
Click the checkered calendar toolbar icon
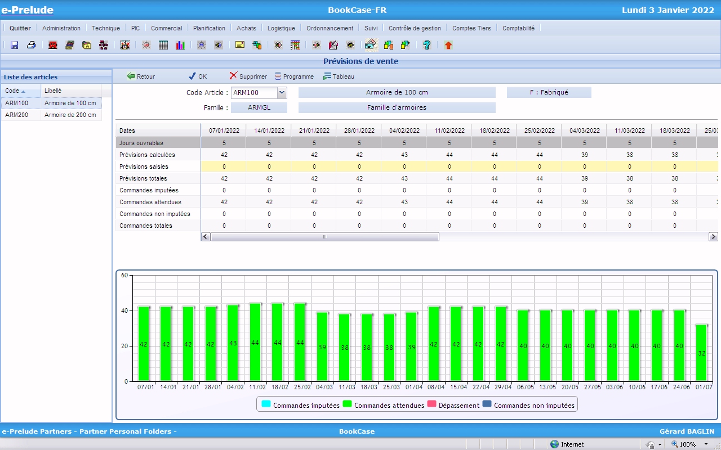point(125,45)
